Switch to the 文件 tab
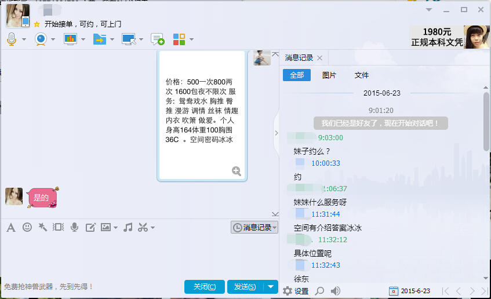 click(x=362, y=75)
